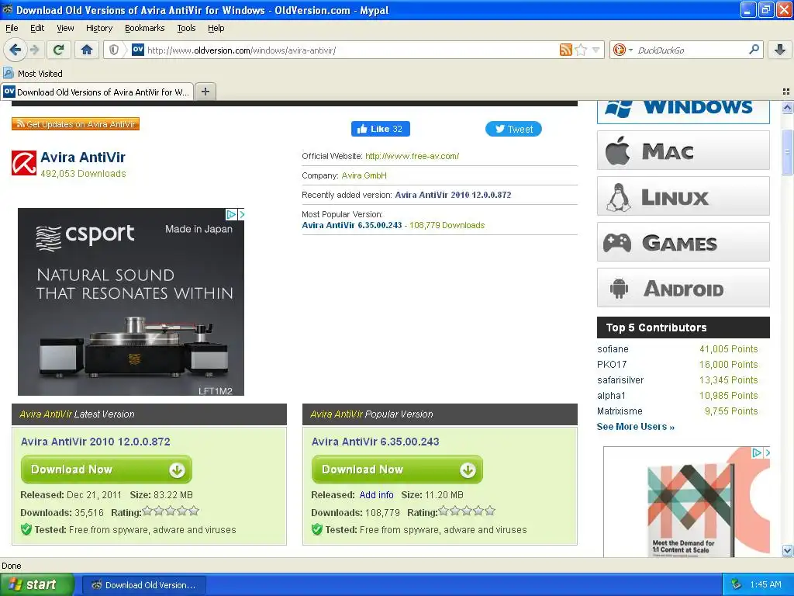Click the Tweet button

[x=513, y=129]
